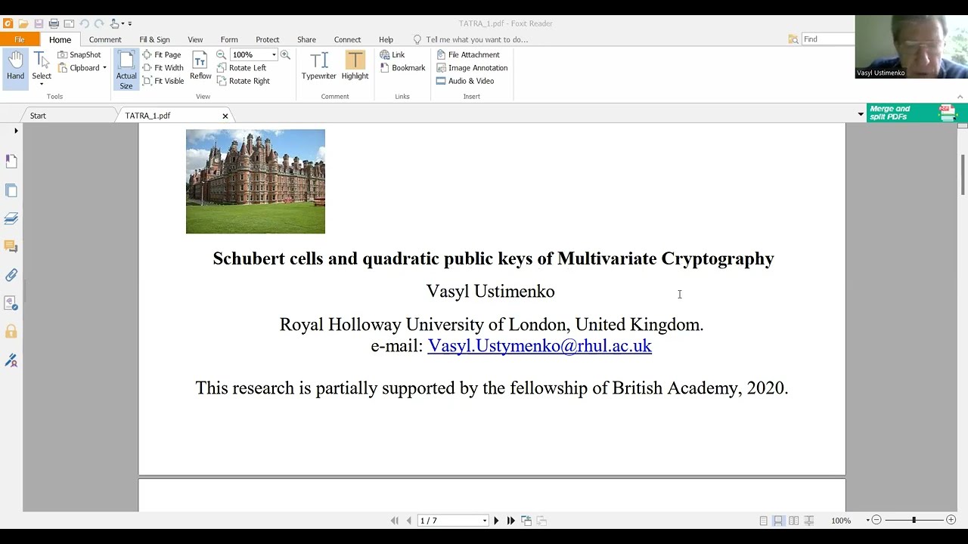
Task: Select the Typewriter tool
Action: tap(318, 66)
